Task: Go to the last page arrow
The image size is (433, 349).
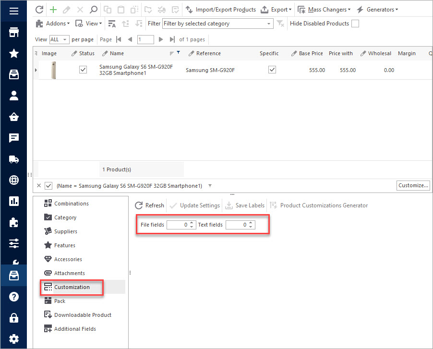Action: pyautogui.click(x=172, y=39)
